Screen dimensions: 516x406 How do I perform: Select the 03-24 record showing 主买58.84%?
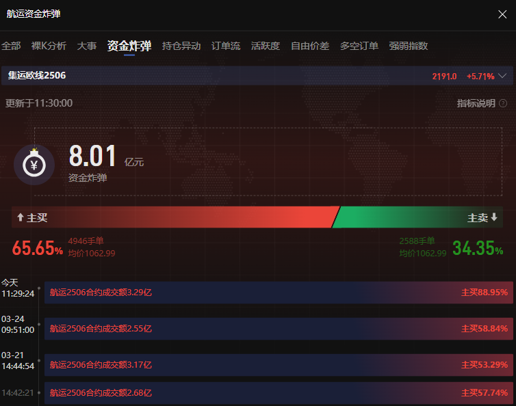tap(279, 329)
